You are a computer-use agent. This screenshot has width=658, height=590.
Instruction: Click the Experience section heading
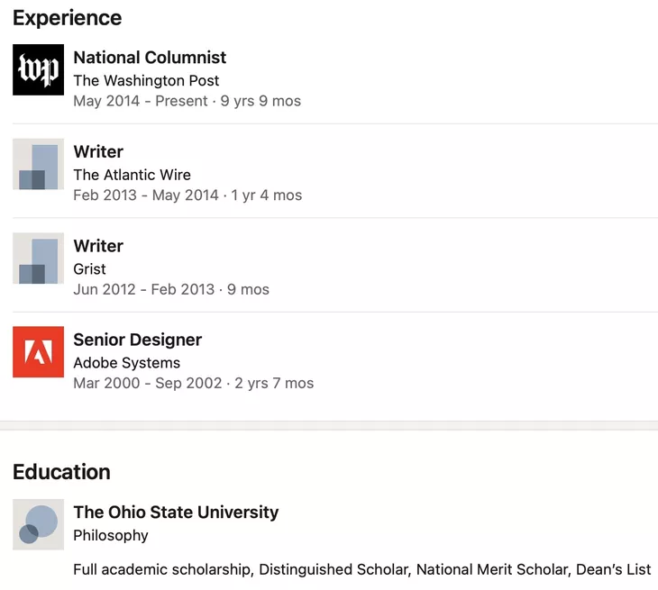(x=67, y=18)
